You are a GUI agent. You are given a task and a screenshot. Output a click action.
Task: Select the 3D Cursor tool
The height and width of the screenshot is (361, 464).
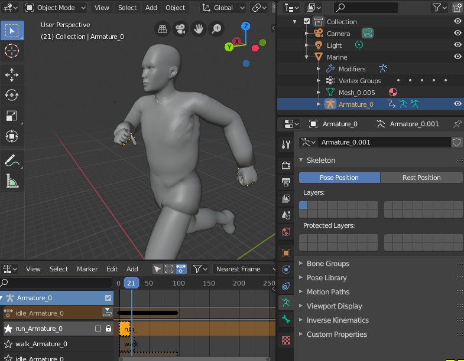pyautogui.click(x=12, y=51)
